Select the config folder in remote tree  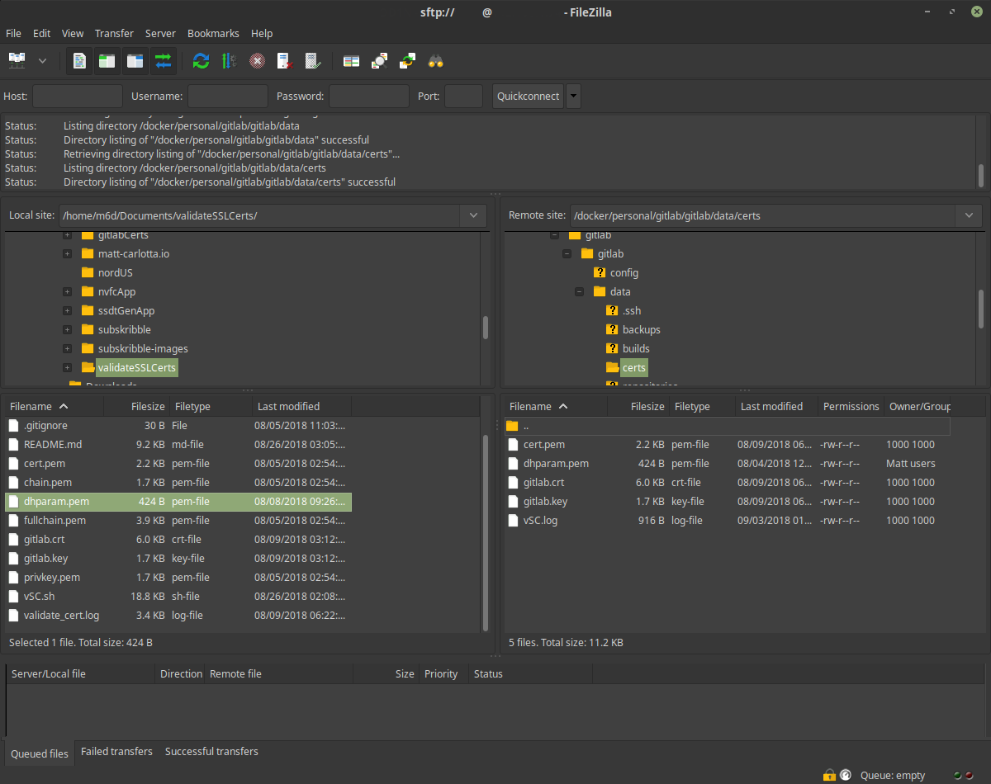coord(624,272)
